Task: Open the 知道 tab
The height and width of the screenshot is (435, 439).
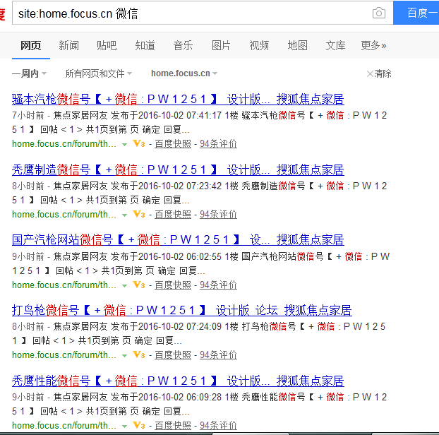Action: [x=145, y=45]
